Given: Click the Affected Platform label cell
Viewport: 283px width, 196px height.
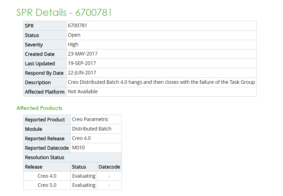Looking at the screenshot, I should click(45, 92).
